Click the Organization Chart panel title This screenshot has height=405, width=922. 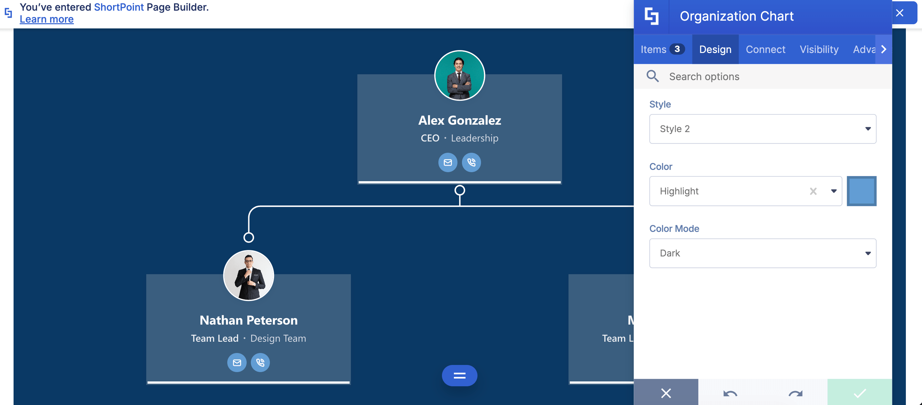click(x=737, y=16)
